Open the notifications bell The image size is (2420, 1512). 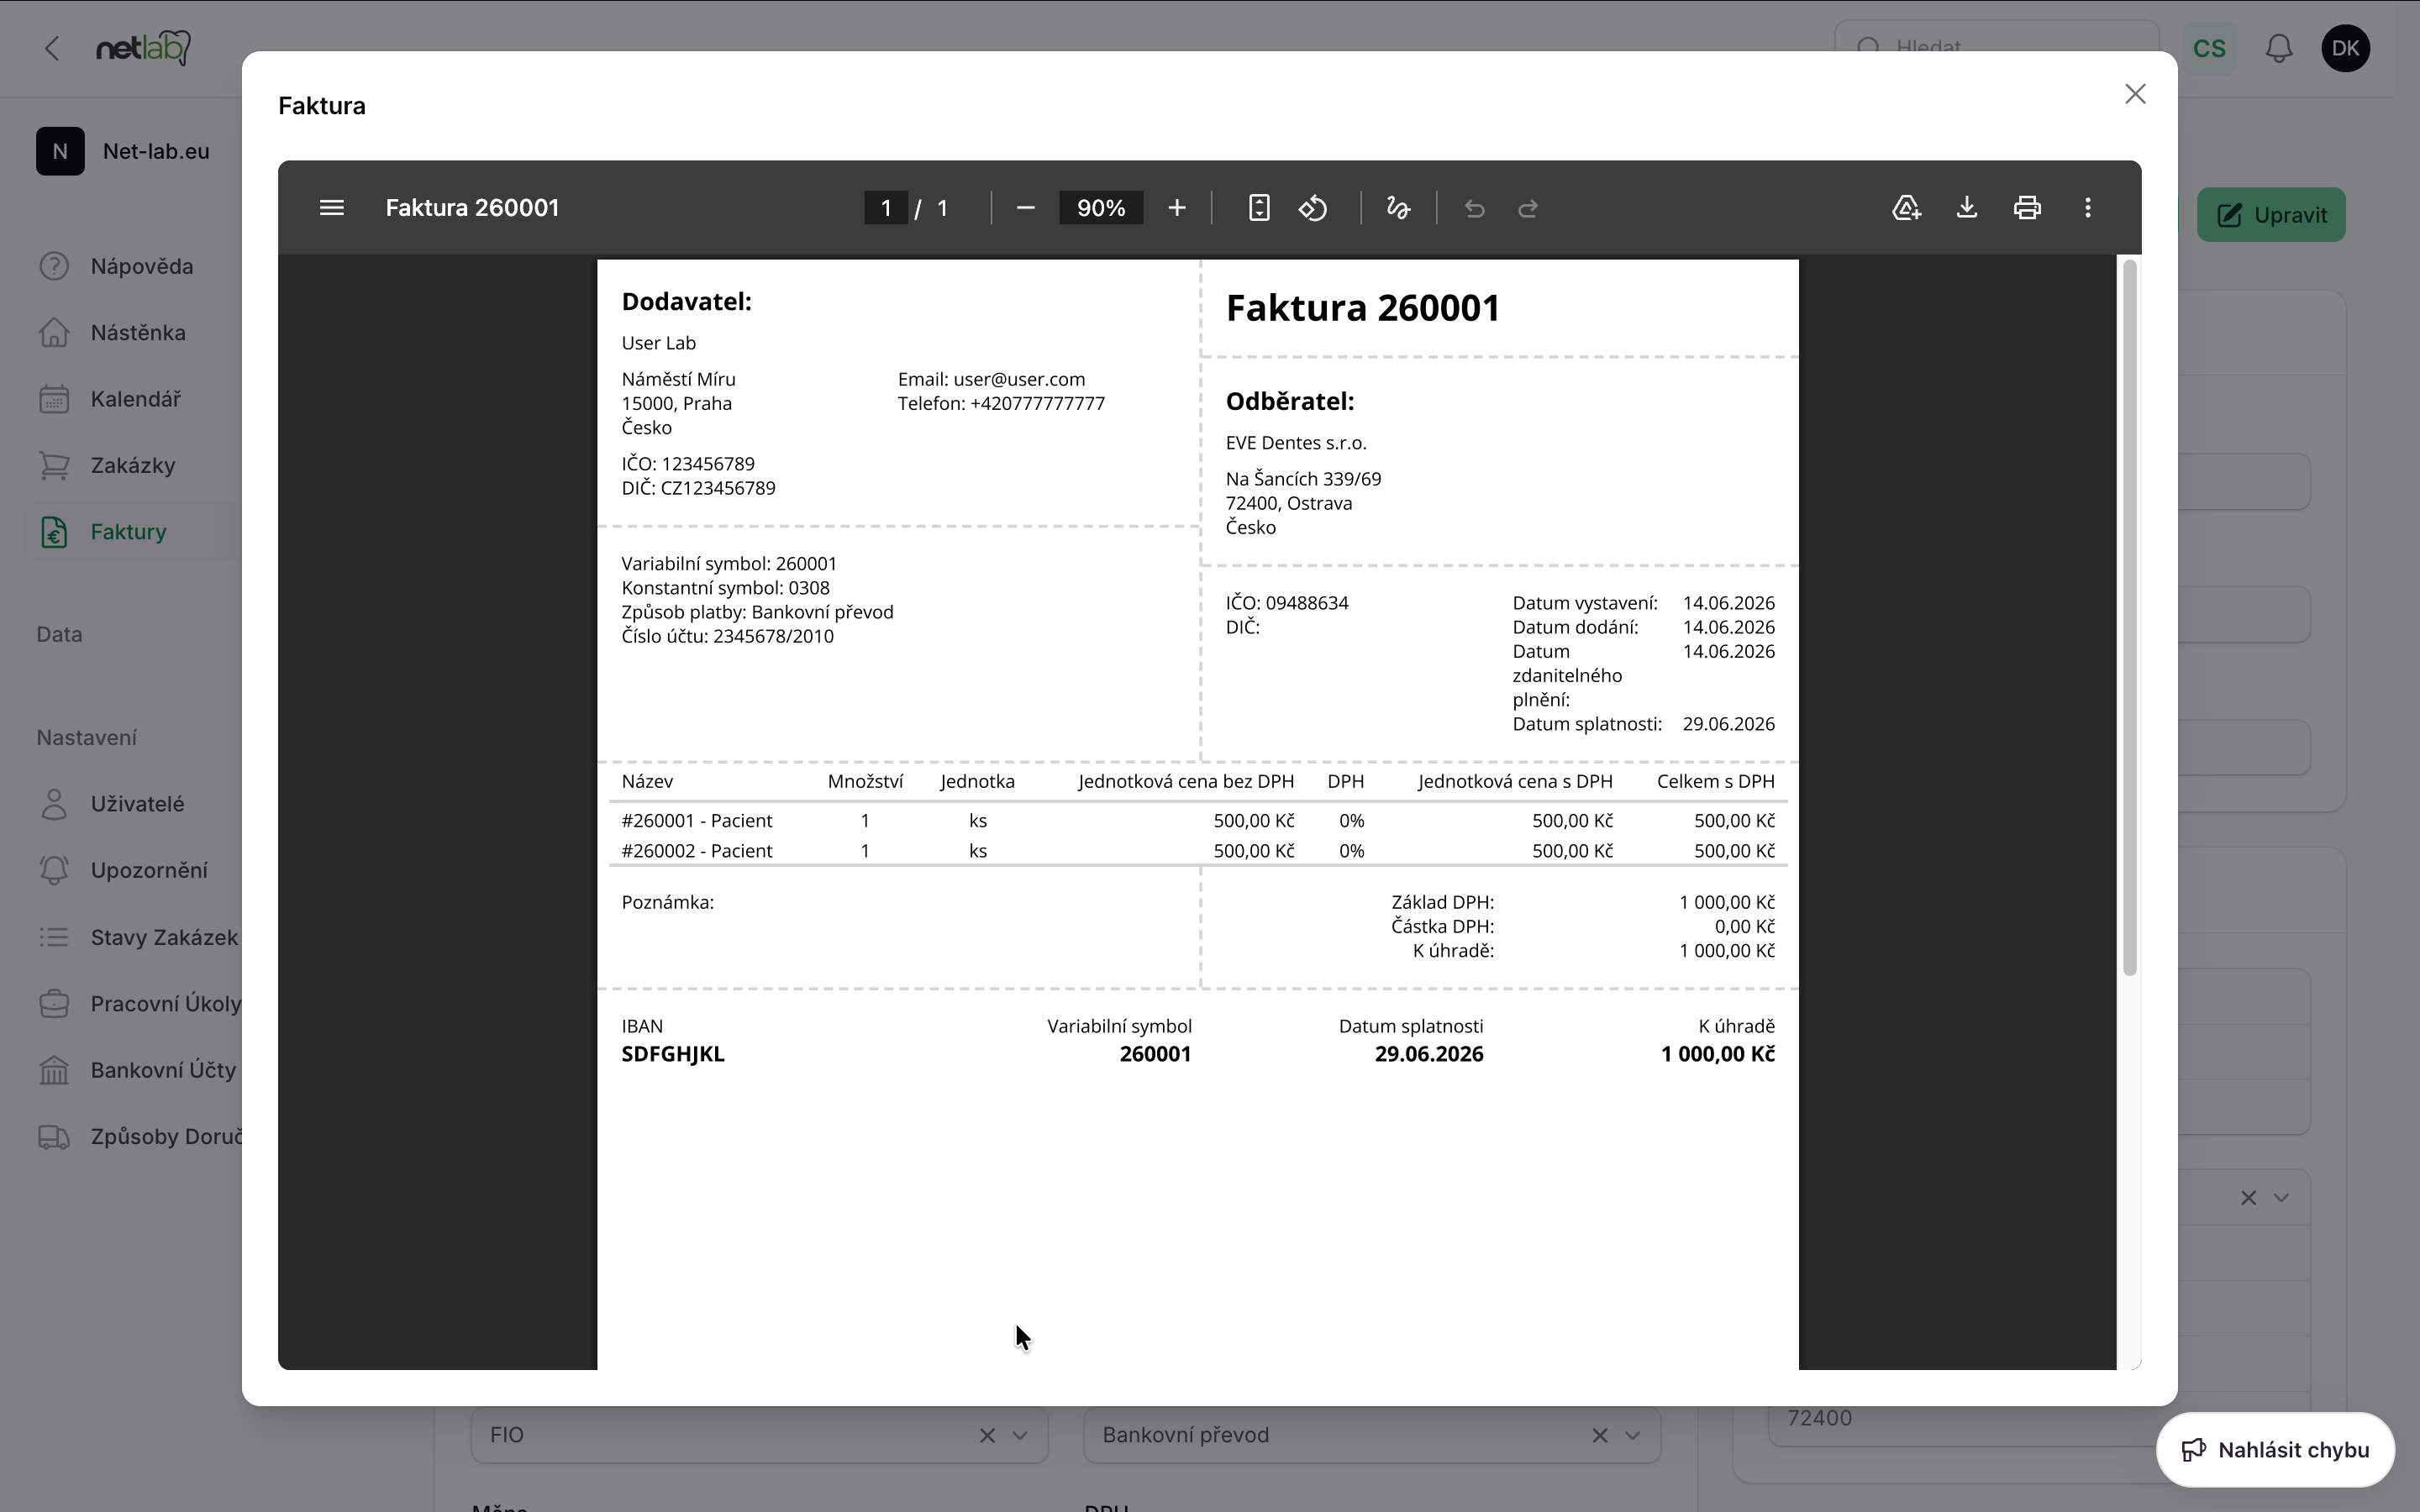(x=2279, y=48)
